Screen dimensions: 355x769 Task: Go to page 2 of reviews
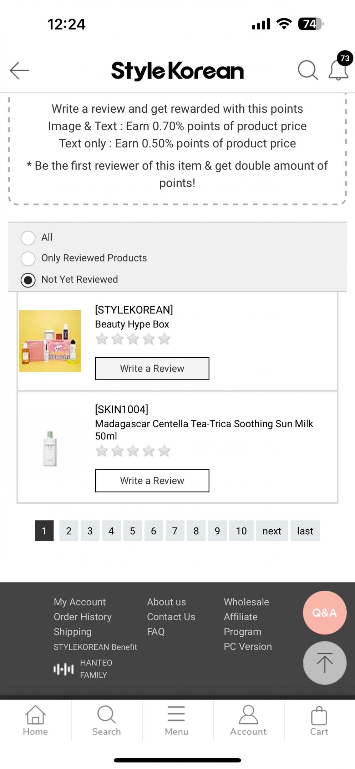[x=69, y=531]
